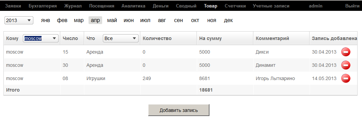This screenshot has width=362, height=135.
Task: Switch to month авг
Action: (x=162, y=20)
